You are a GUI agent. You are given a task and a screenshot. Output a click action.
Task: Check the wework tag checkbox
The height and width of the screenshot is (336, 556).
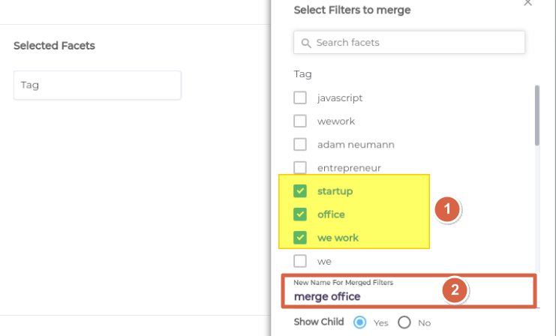click(x=300, y=121)
